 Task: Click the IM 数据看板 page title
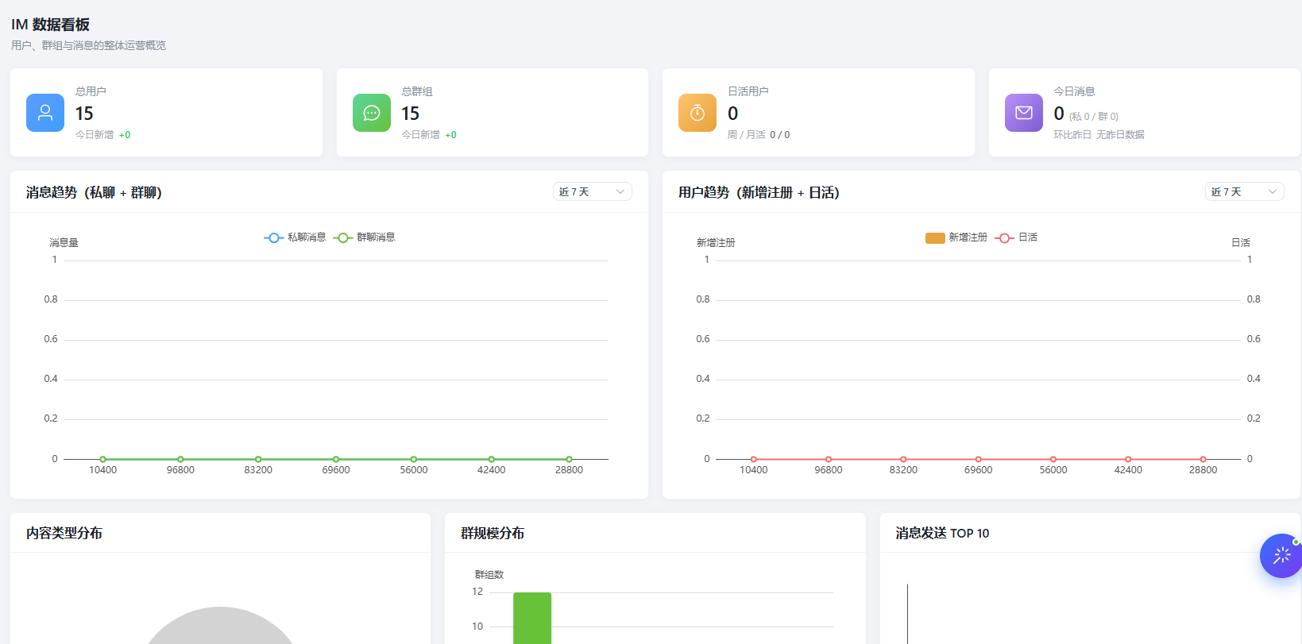[50, 25]
